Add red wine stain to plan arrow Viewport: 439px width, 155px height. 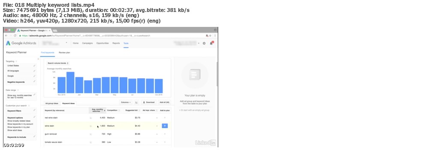tap(165, 118)
